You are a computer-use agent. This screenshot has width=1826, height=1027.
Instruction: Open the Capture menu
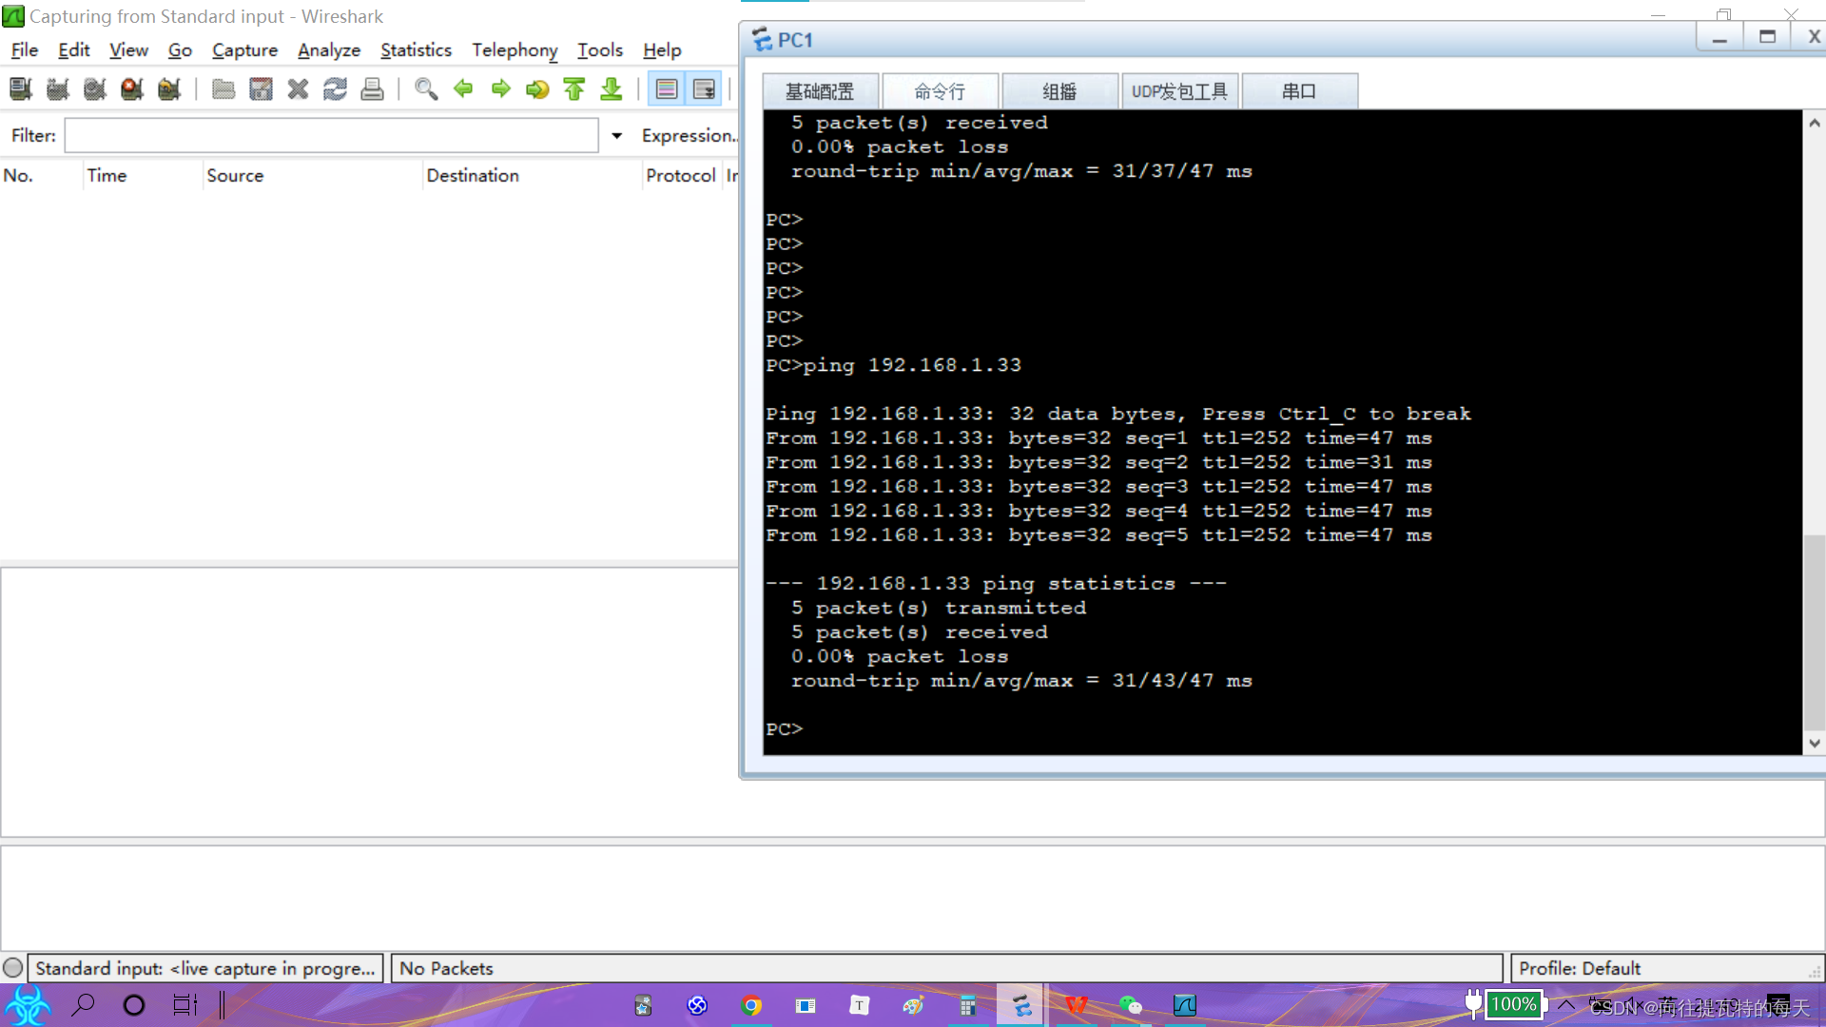(x=244, y=50)
